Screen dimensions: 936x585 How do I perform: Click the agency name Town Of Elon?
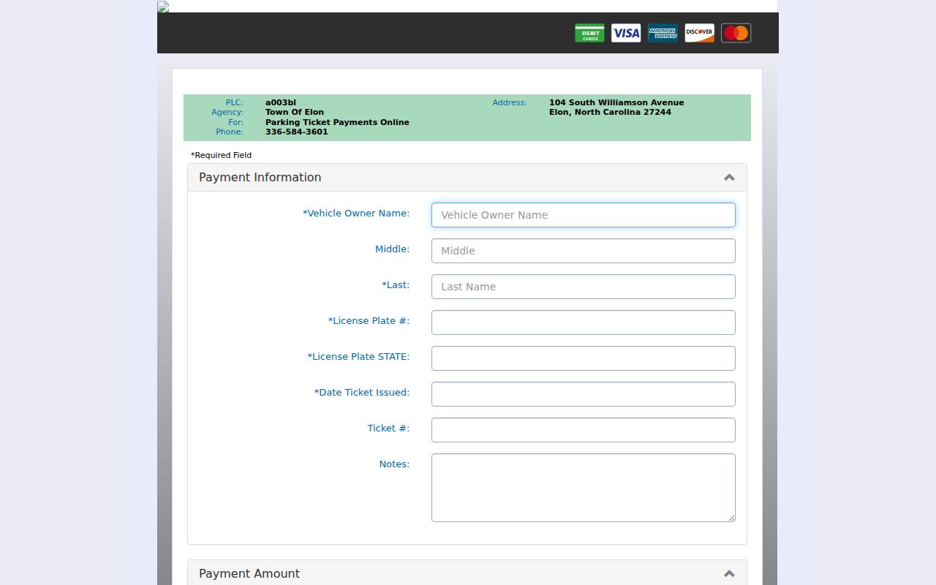[295, 112]
